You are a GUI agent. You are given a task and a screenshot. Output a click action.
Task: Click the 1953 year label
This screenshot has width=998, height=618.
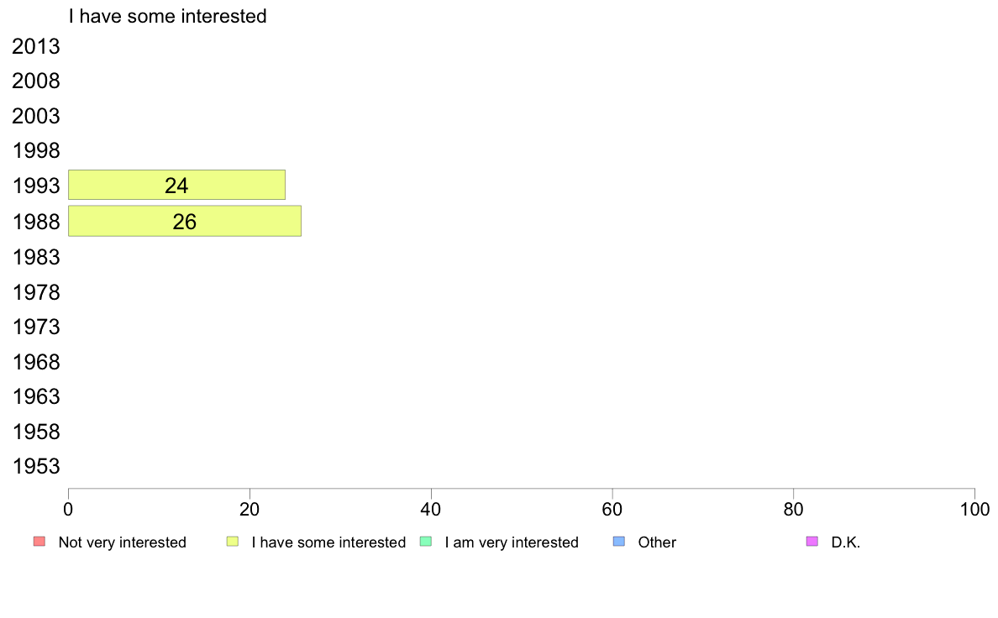(36, 467)
